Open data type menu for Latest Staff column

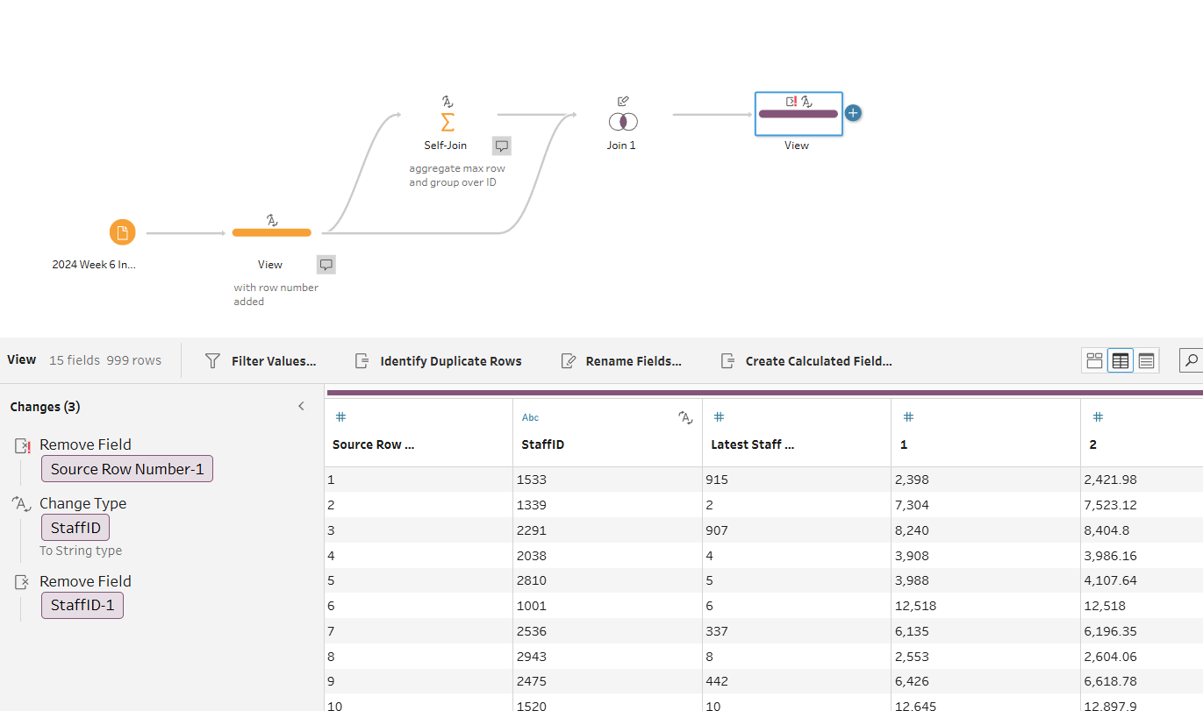tap(719, 418)
